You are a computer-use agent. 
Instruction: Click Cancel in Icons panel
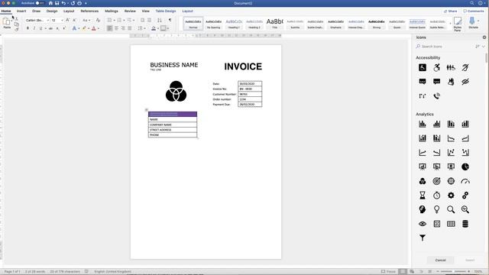click(x=440, y=260)
